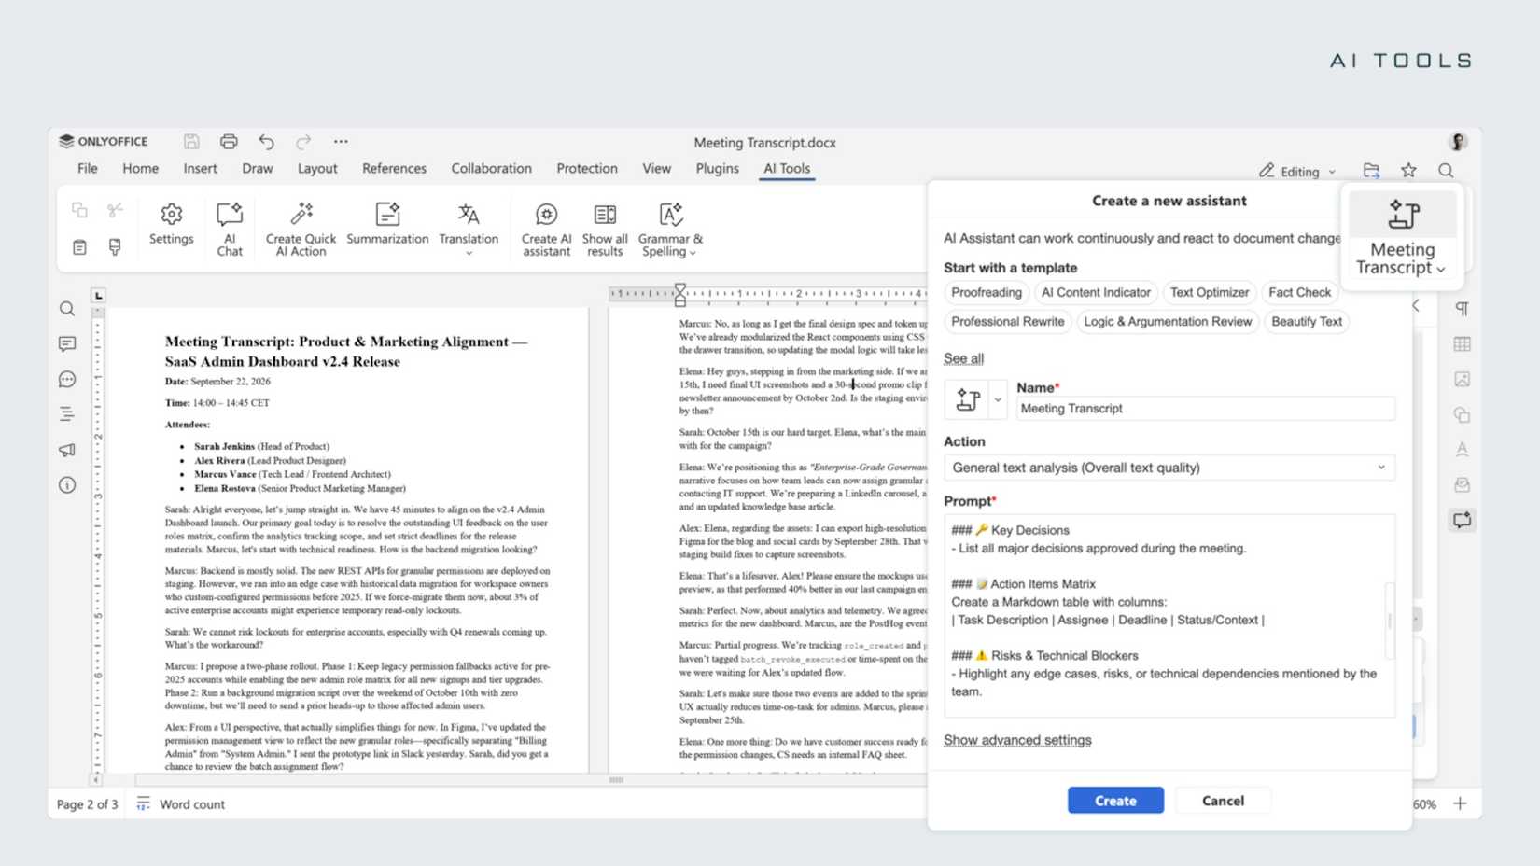Open paragraph settings in right sidebar

tap(1462, 309)
